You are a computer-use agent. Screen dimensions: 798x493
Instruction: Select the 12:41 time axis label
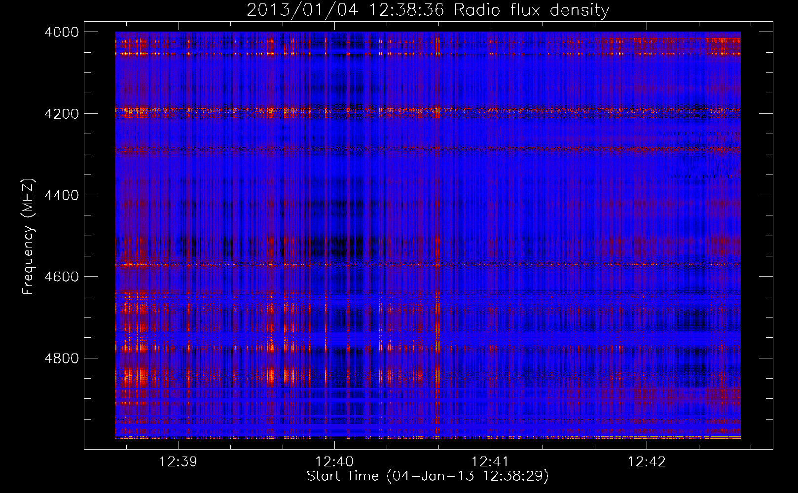[x=490, y=461]
